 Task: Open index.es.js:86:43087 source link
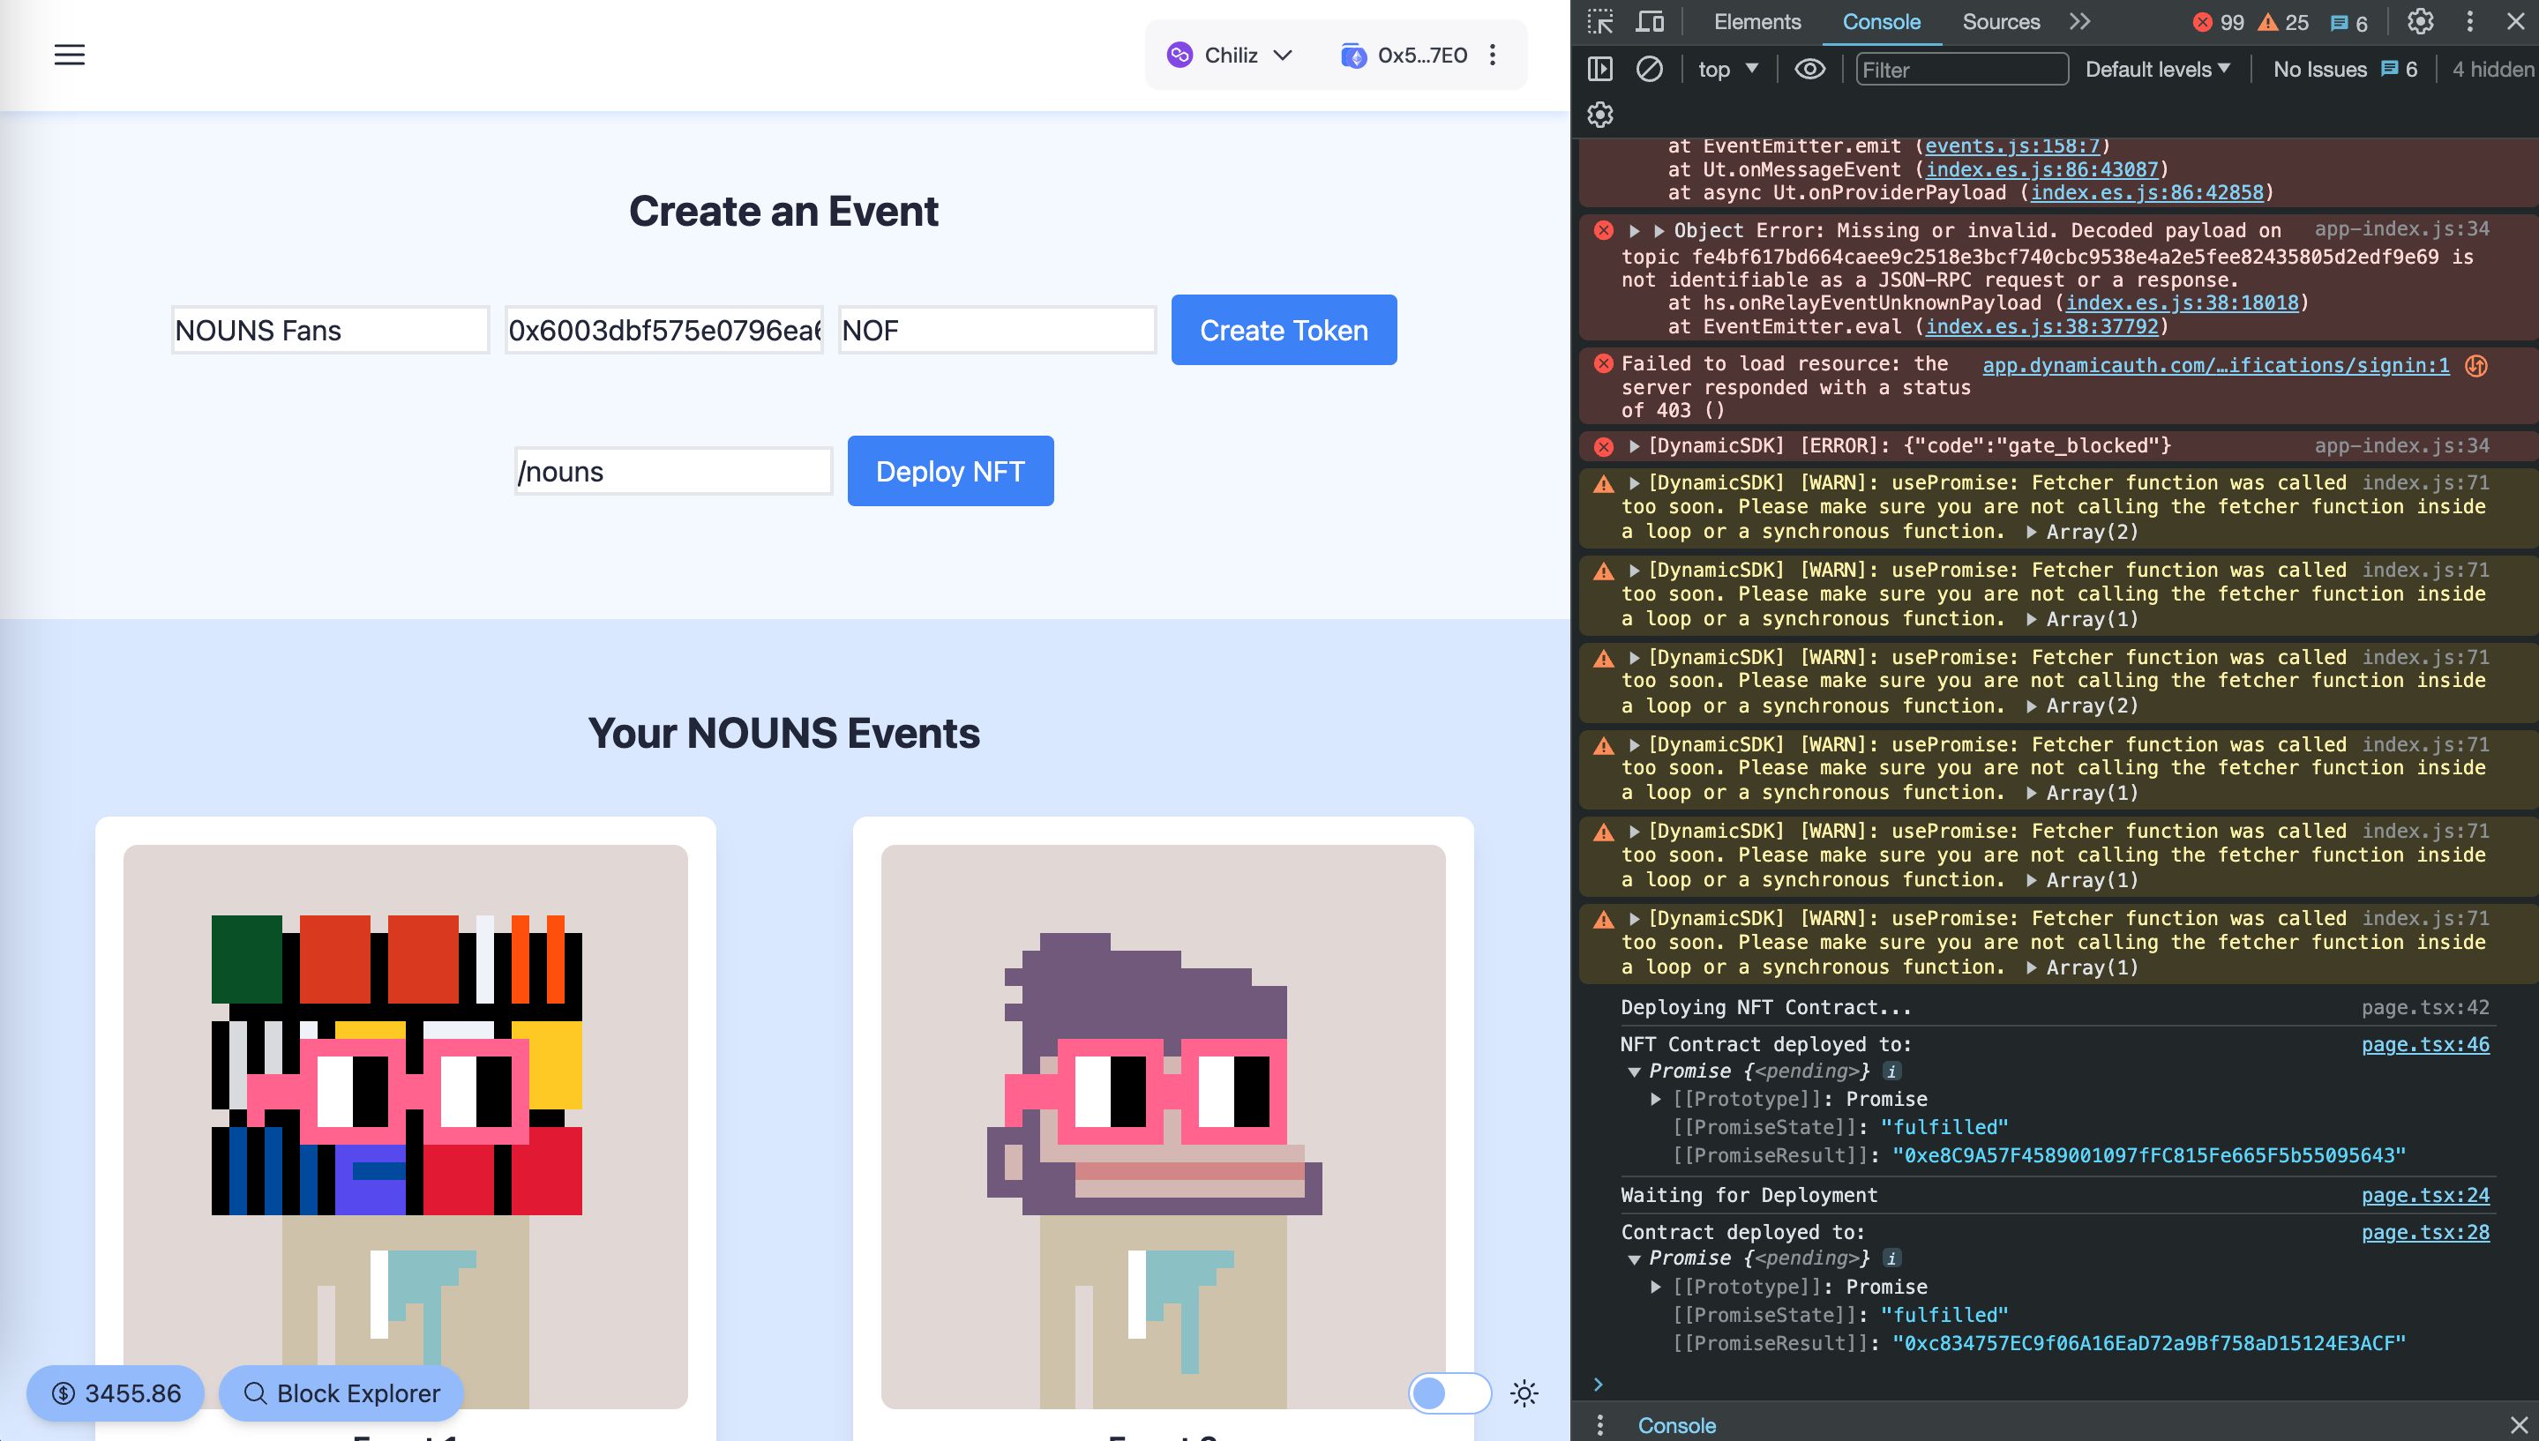[2041, 169]
